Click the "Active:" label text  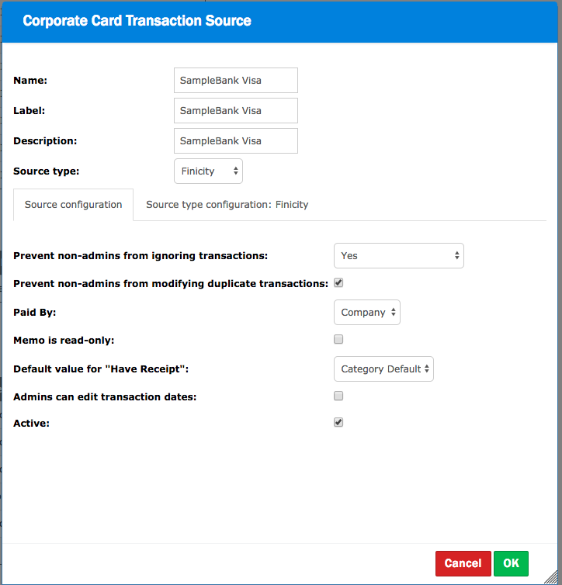tap(32, 424)
